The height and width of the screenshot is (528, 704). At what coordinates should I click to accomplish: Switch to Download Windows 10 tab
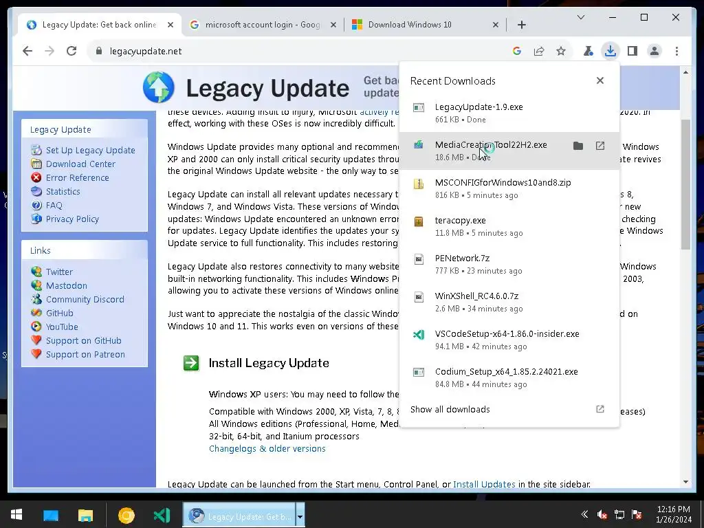tap(424, 25)
